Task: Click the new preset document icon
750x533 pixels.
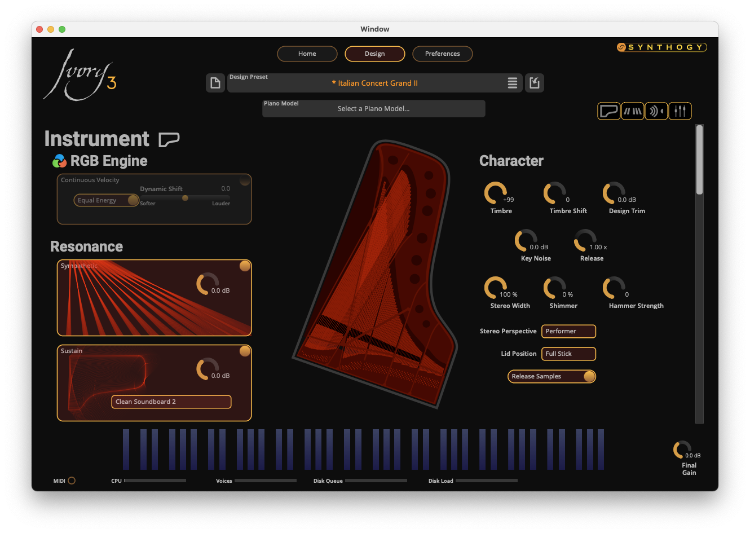Action: pos(215,83)
